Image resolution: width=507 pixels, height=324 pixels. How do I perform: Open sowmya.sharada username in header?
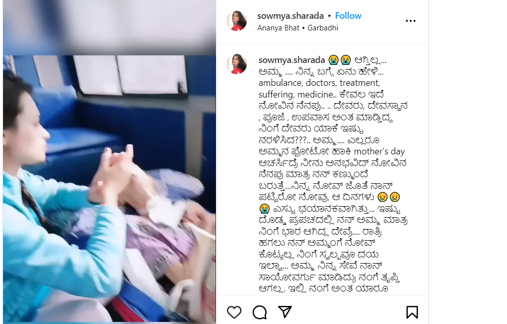(291, 16)
